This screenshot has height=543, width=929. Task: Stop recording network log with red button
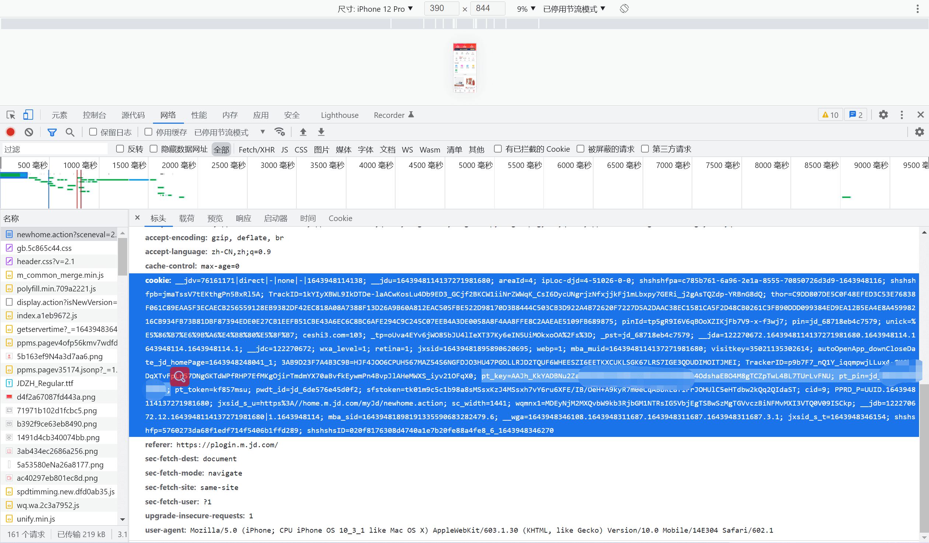pos(11,132)
